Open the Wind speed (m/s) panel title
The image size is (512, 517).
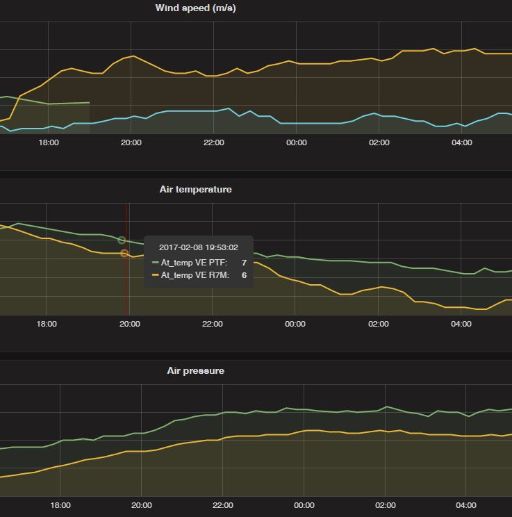pyautogui.click(x=195, y=8)
